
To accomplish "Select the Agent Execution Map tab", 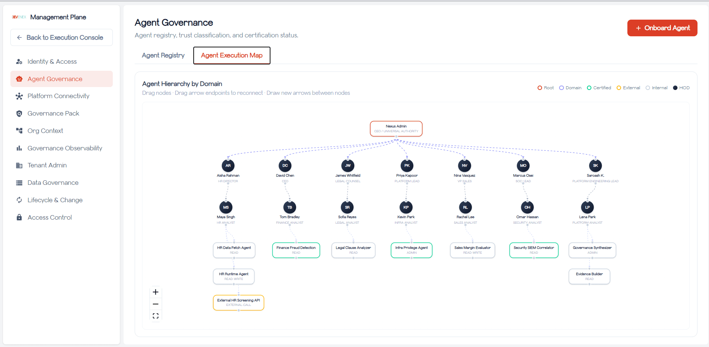I will (x=232, y=56).
